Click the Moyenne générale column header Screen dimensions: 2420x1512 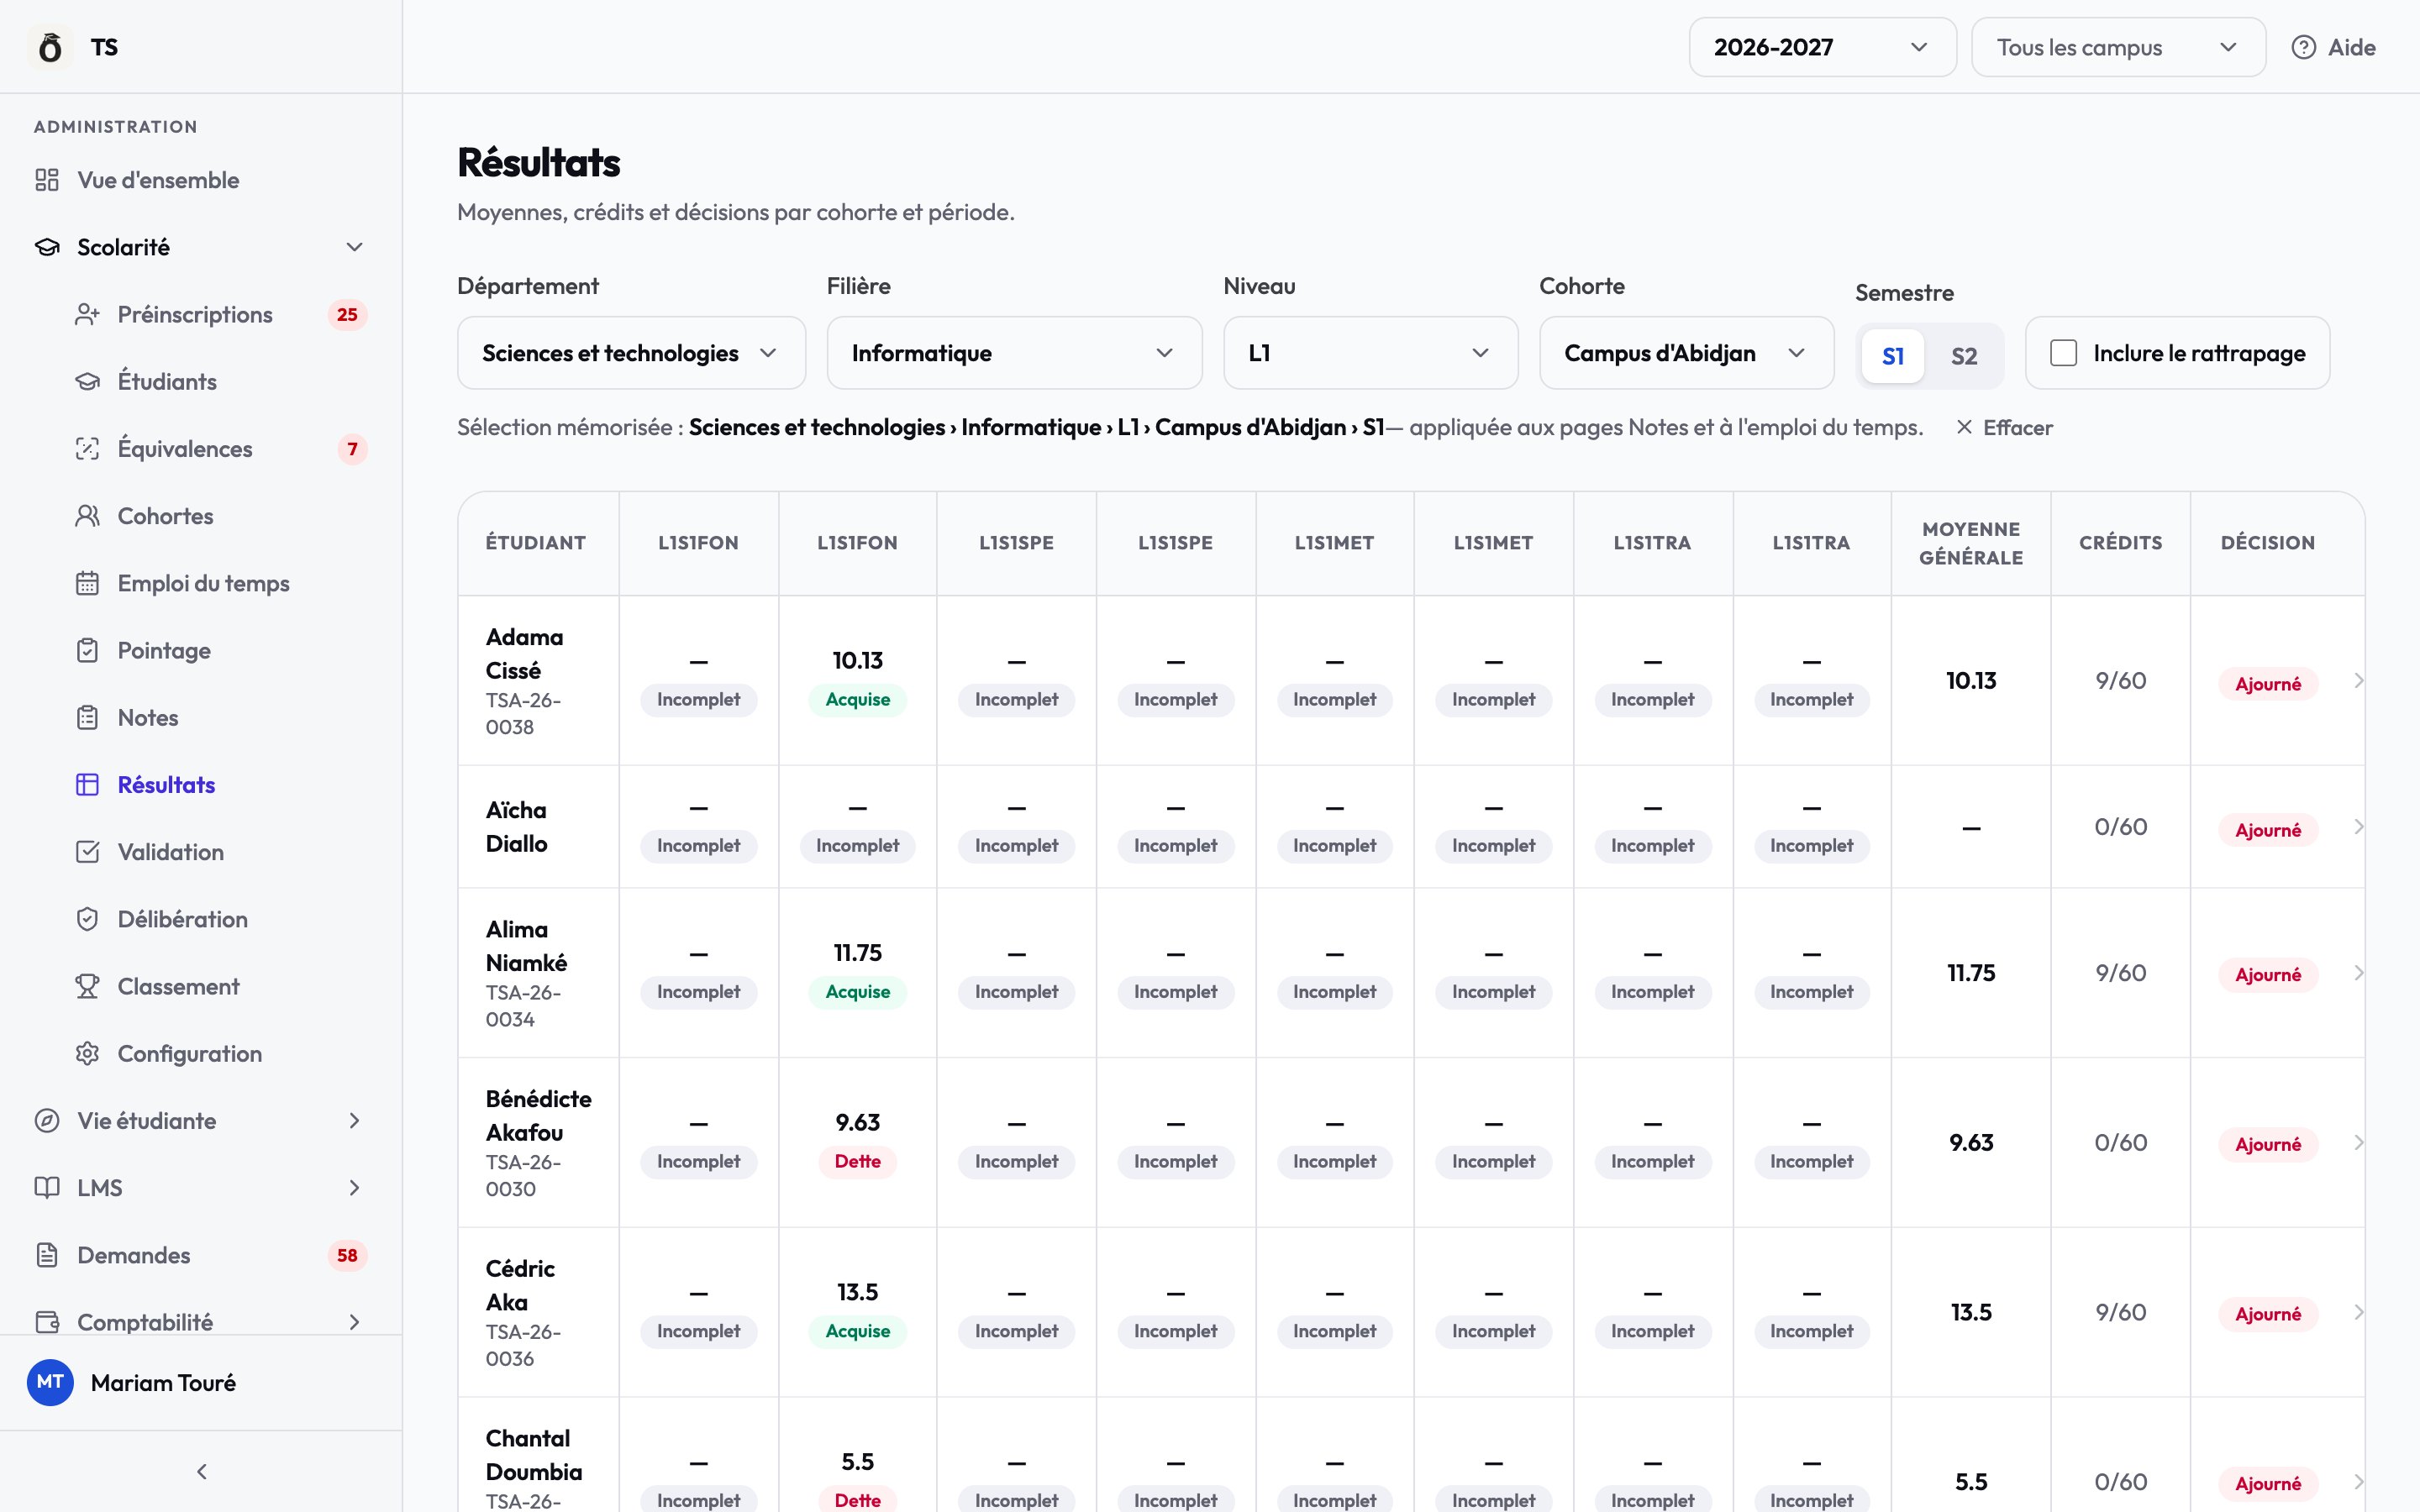[1970, 543]
